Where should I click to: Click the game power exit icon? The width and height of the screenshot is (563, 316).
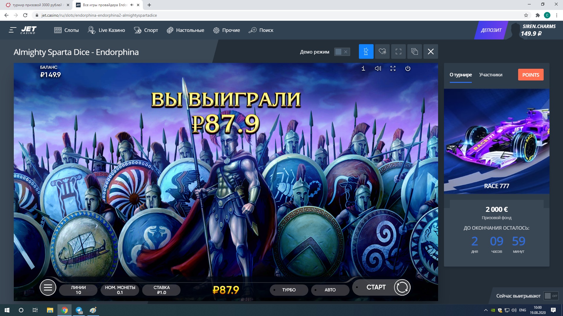pos(408,68)
